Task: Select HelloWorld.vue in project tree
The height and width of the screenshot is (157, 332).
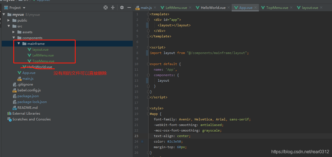Action: pyautogui.click(x=40, y=67)
